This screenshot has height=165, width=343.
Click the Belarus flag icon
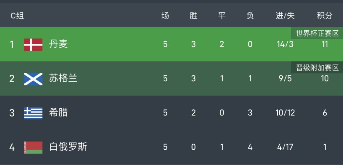point(33,147)
